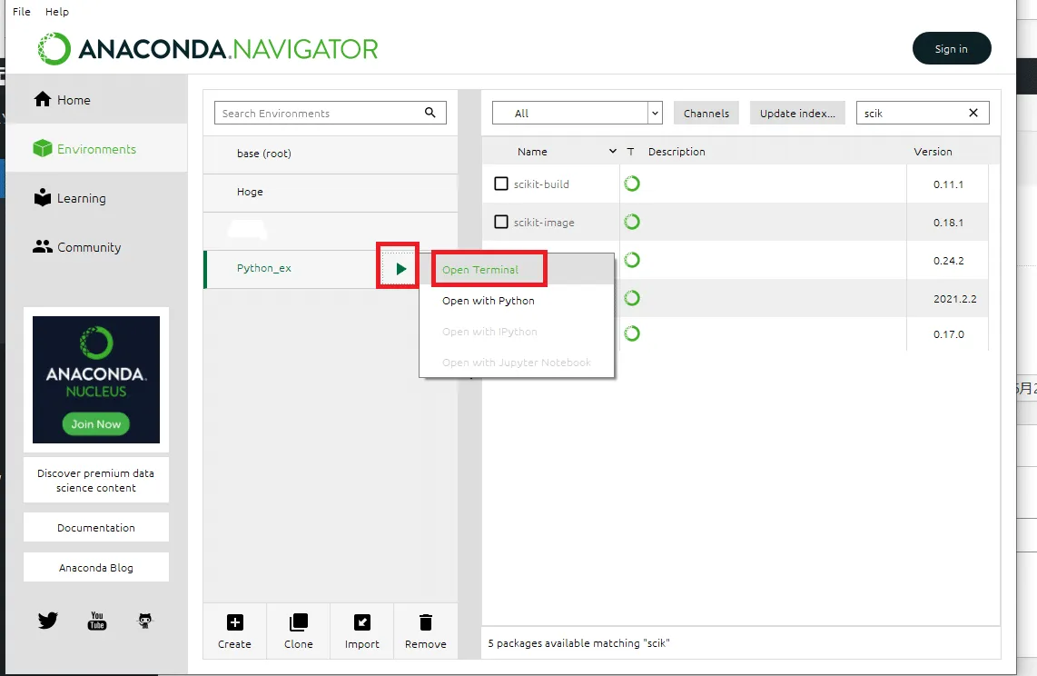Choose Open with Jupyter Notebook

[517, 363]
